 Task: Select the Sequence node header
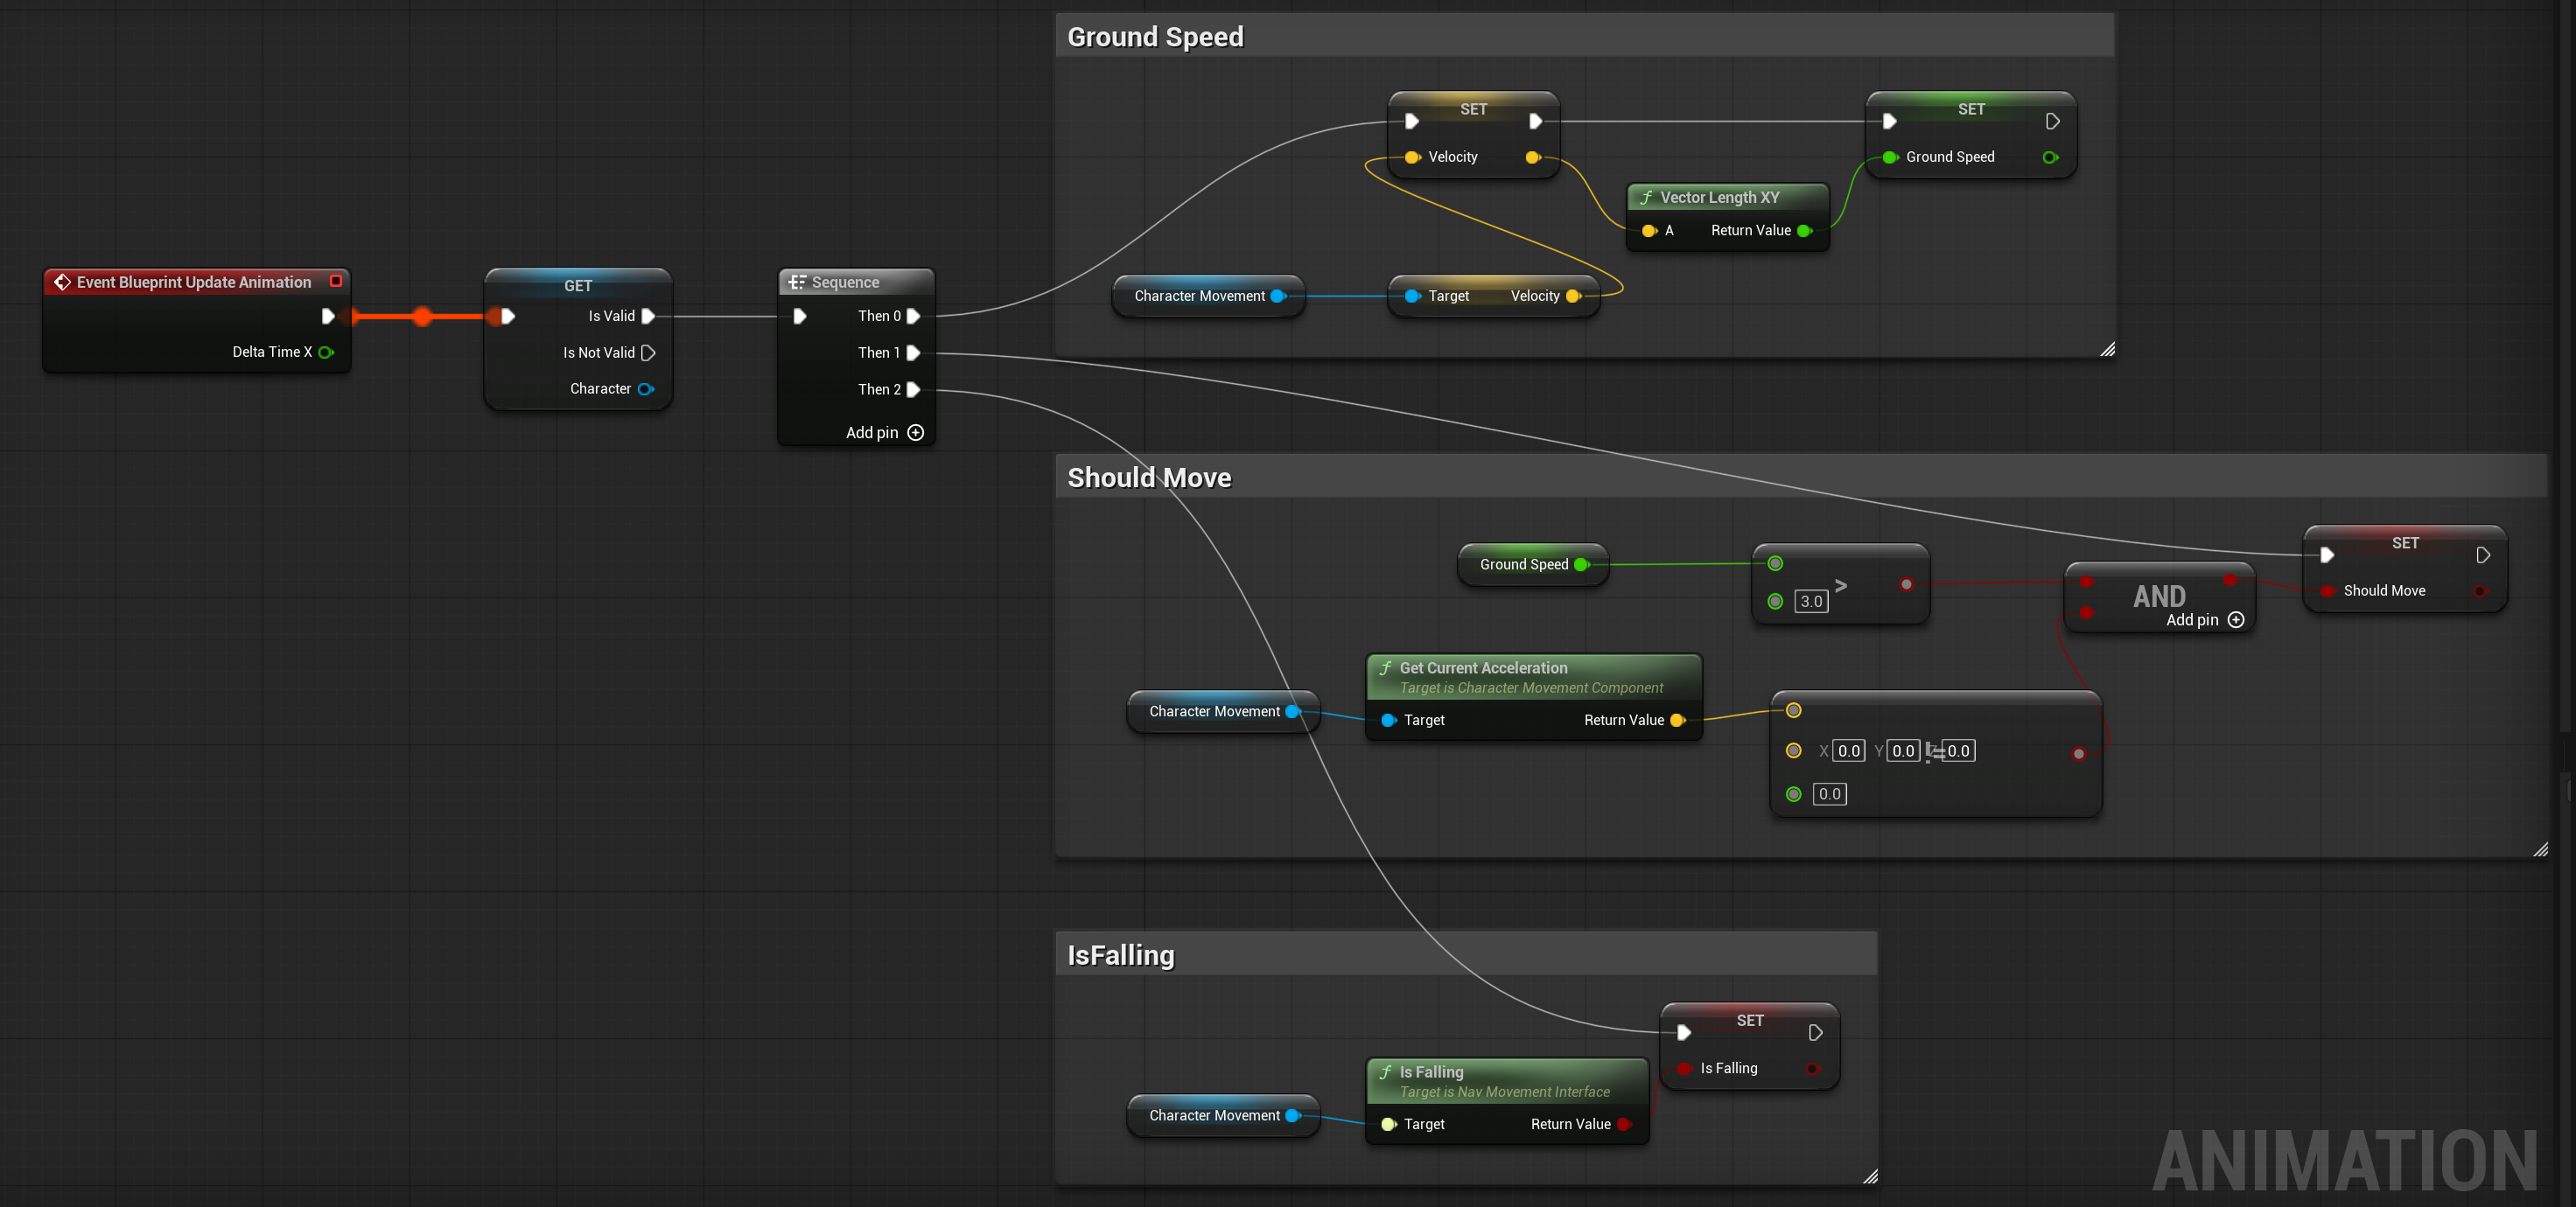(x=856, y=283)
